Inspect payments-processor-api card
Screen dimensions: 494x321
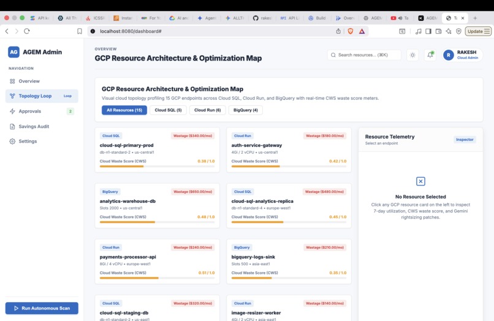[158, 262]
